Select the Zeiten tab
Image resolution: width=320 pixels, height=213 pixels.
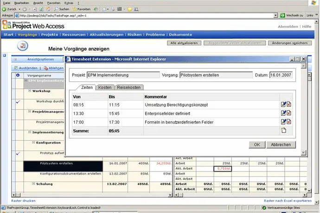87,88
